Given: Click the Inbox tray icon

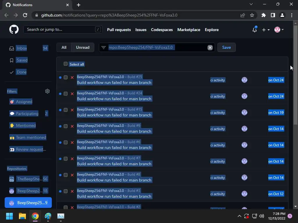Looking at the screenshot, I should [12, 48].
